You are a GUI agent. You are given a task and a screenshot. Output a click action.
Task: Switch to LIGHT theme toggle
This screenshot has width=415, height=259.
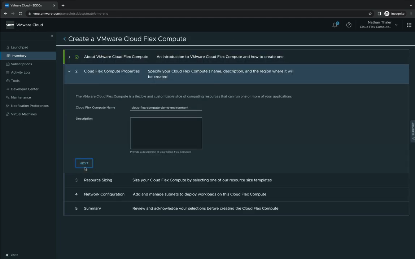12,255
